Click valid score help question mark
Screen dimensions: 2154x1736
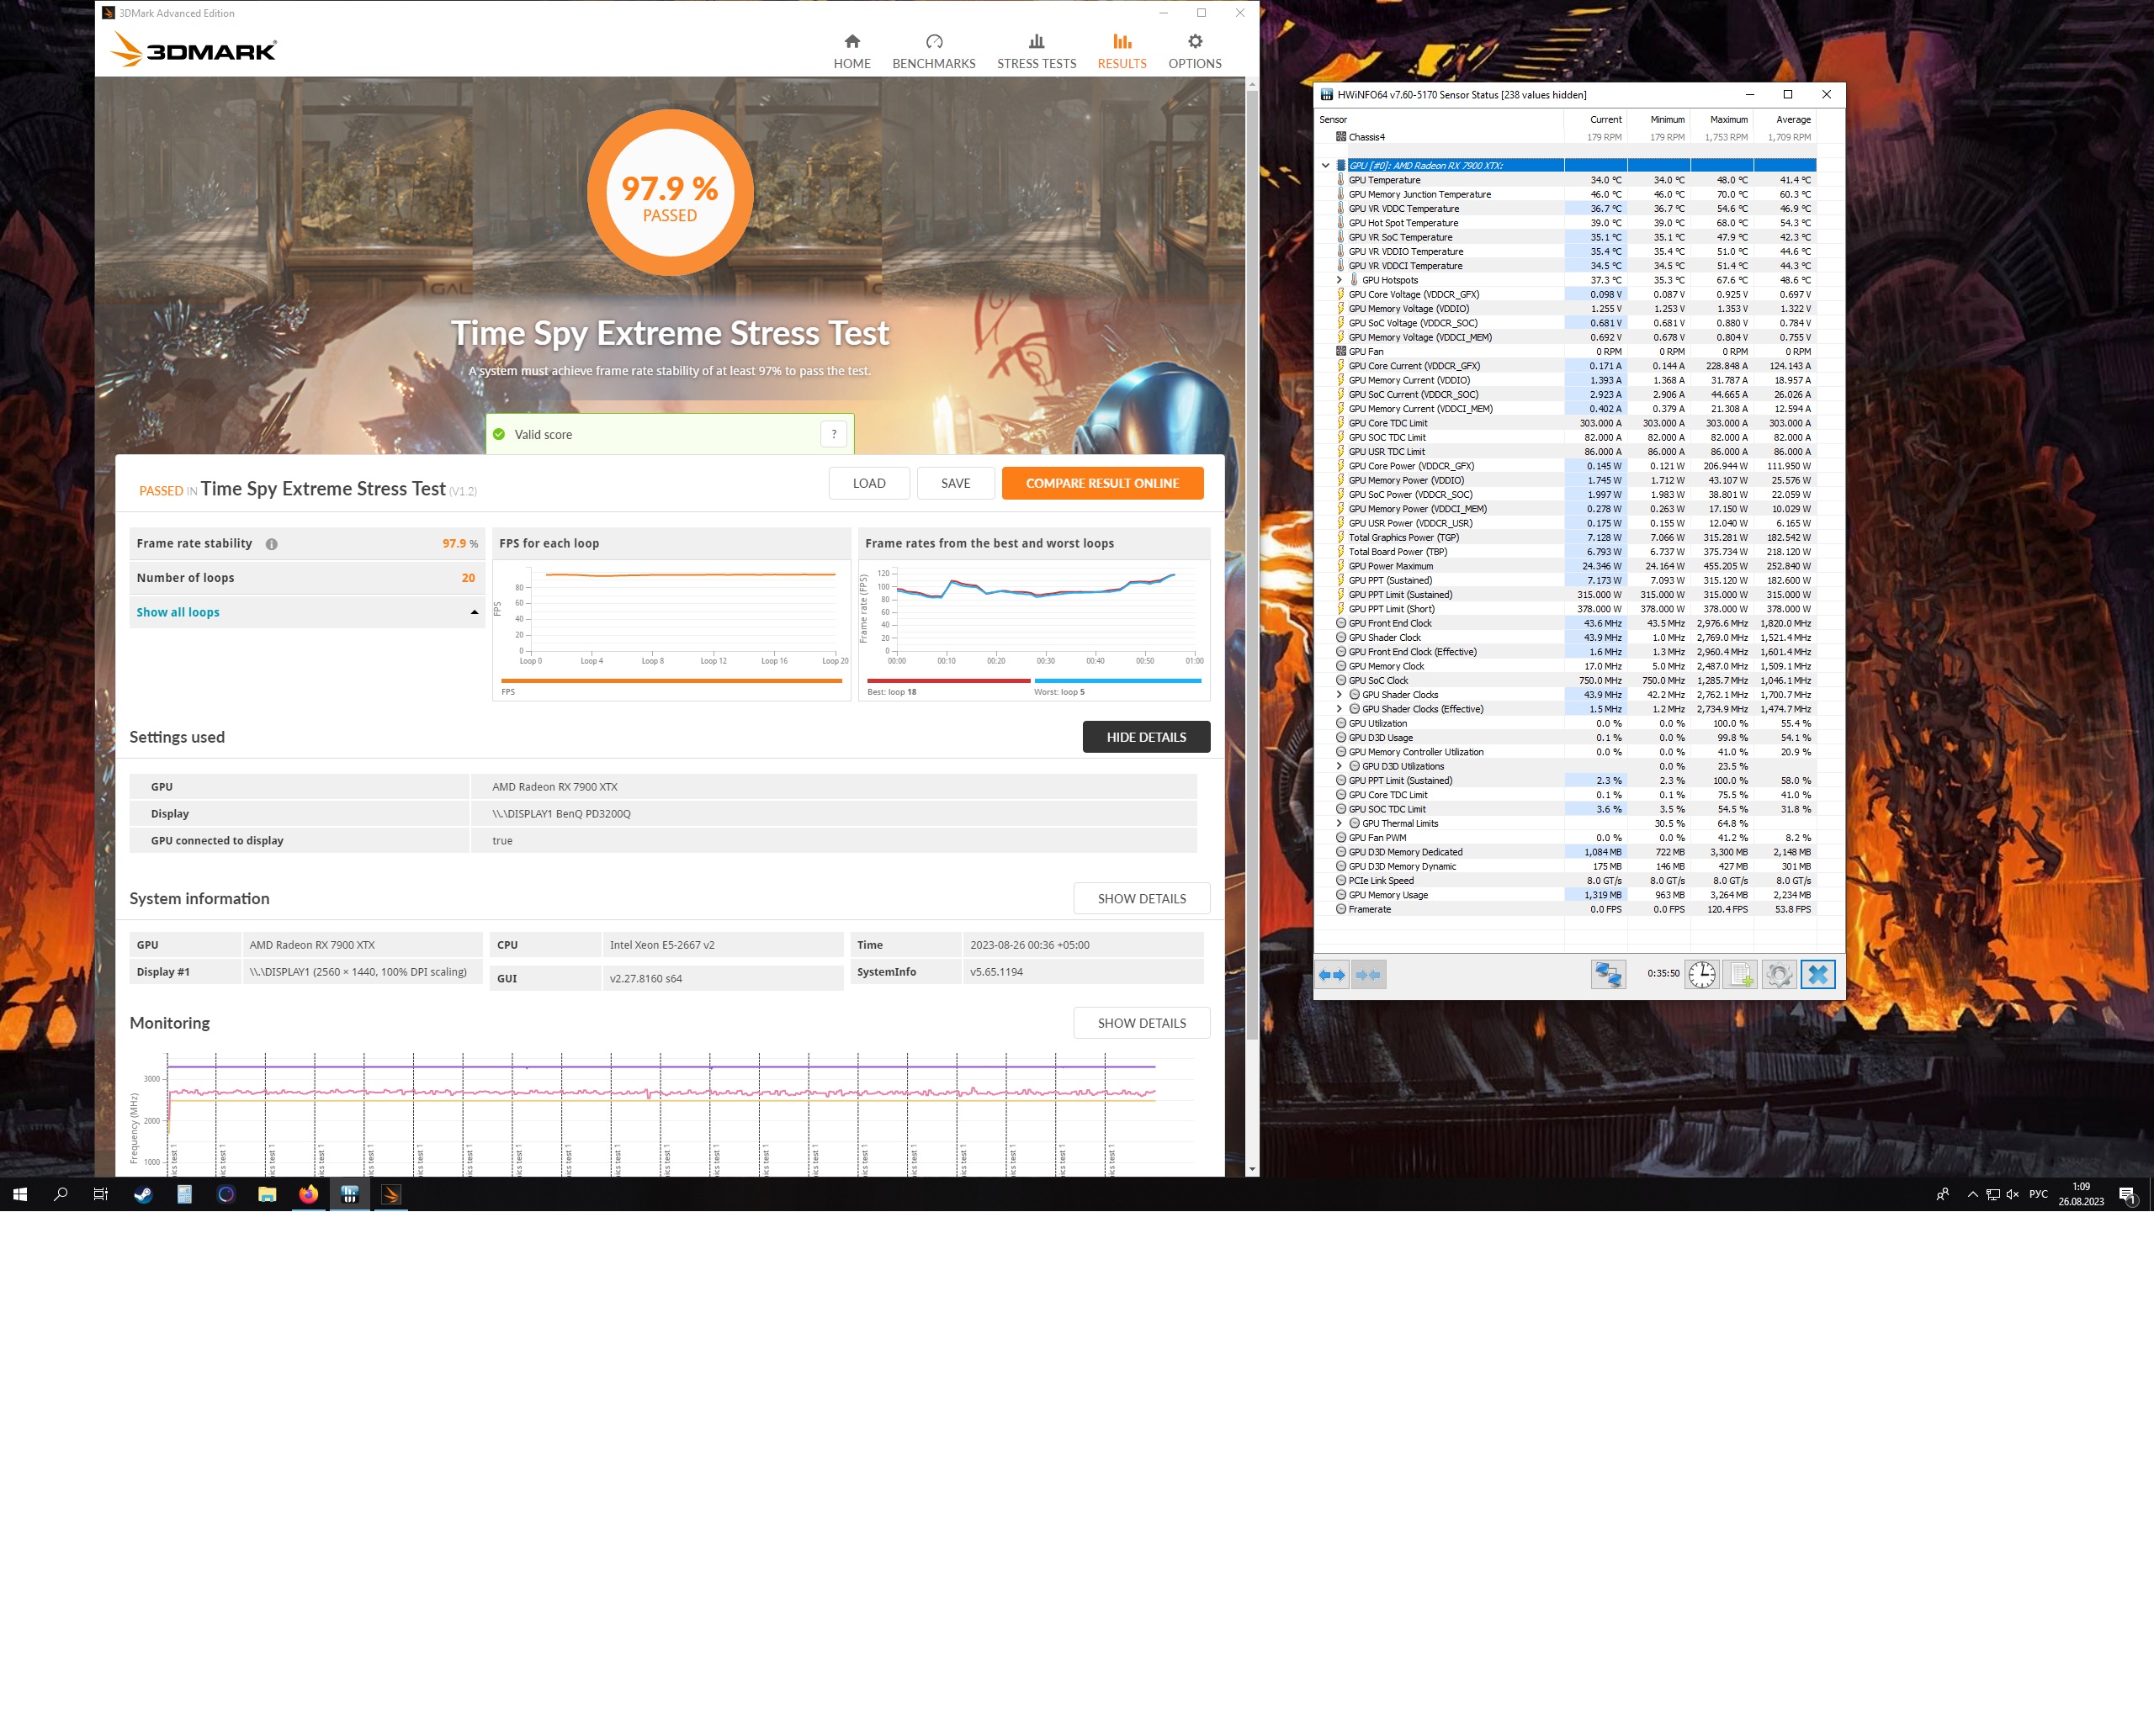(833, 434)
